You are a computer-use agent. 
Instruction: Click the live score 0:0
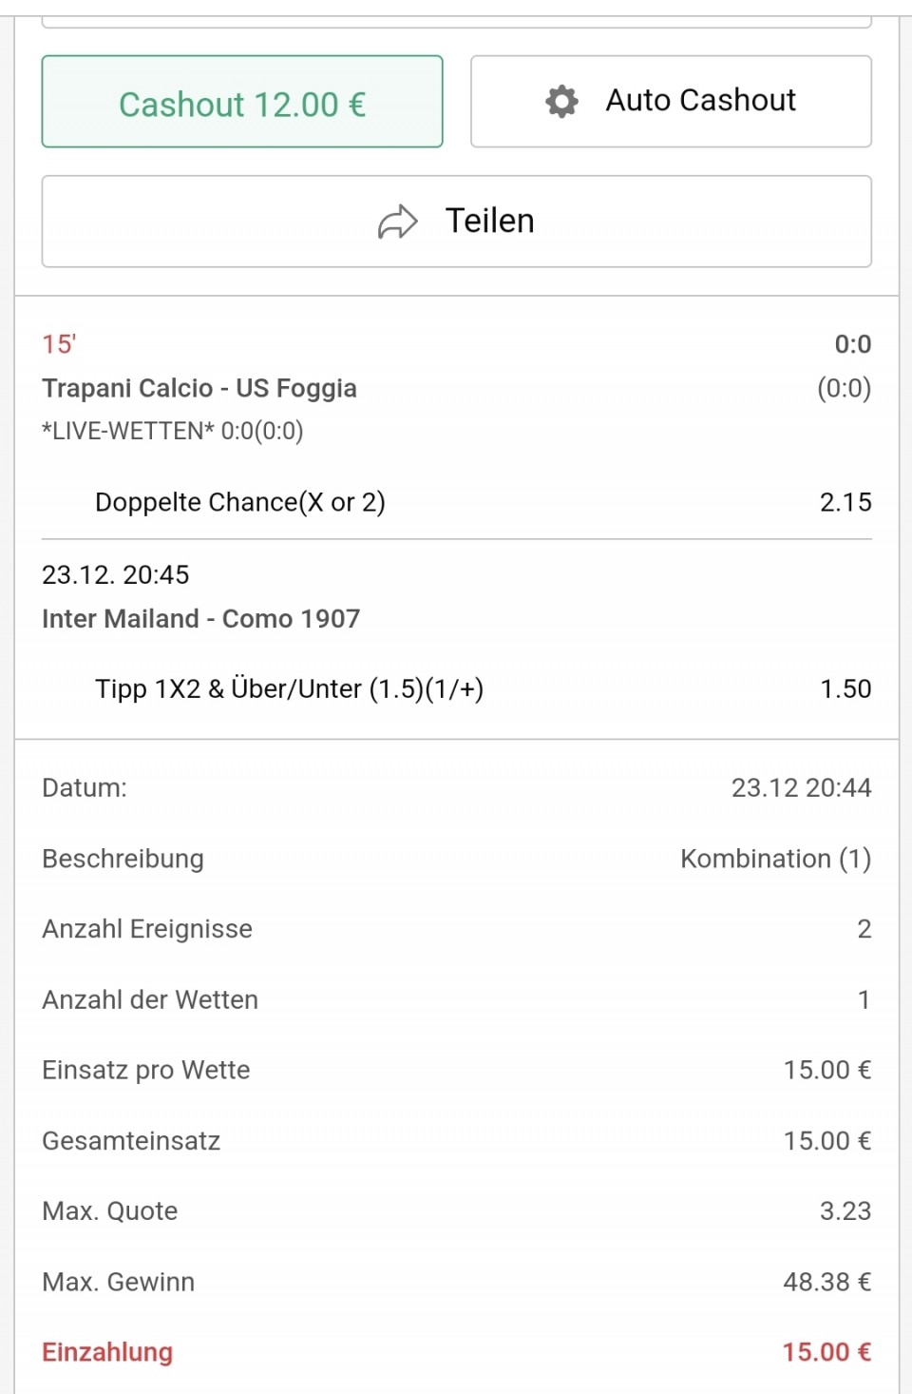click(x=852, y=344)
